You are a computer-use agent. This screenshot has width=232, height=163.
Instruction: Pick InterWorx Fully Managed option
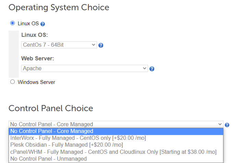[78, 138]
